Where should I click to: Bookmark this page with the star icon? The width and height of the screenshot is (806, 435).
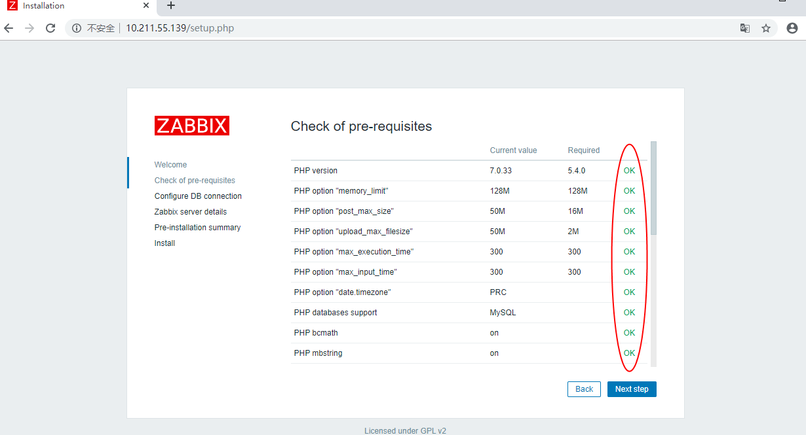point(766,28)
